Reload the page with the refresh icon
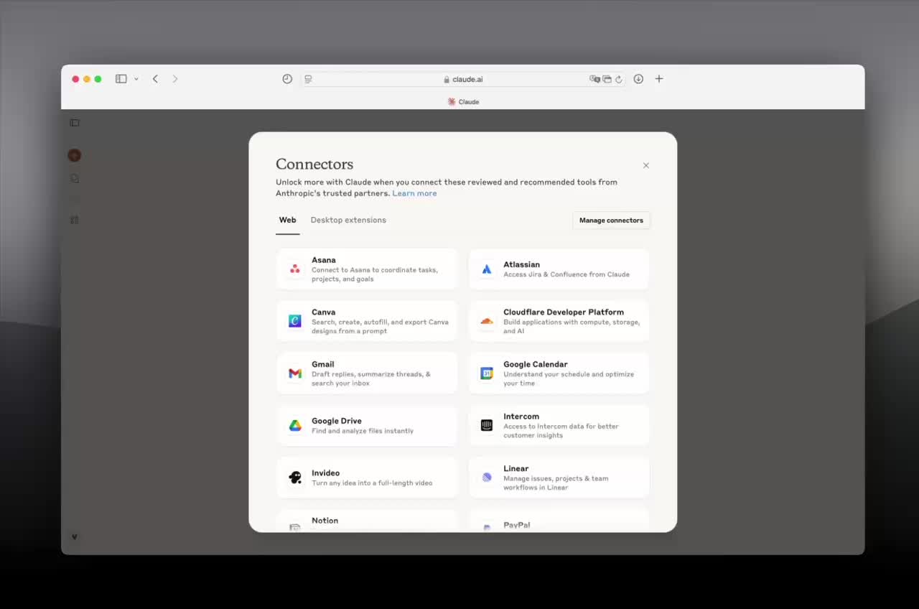This screenshot has height=609, width=919. tap(618, 79)
